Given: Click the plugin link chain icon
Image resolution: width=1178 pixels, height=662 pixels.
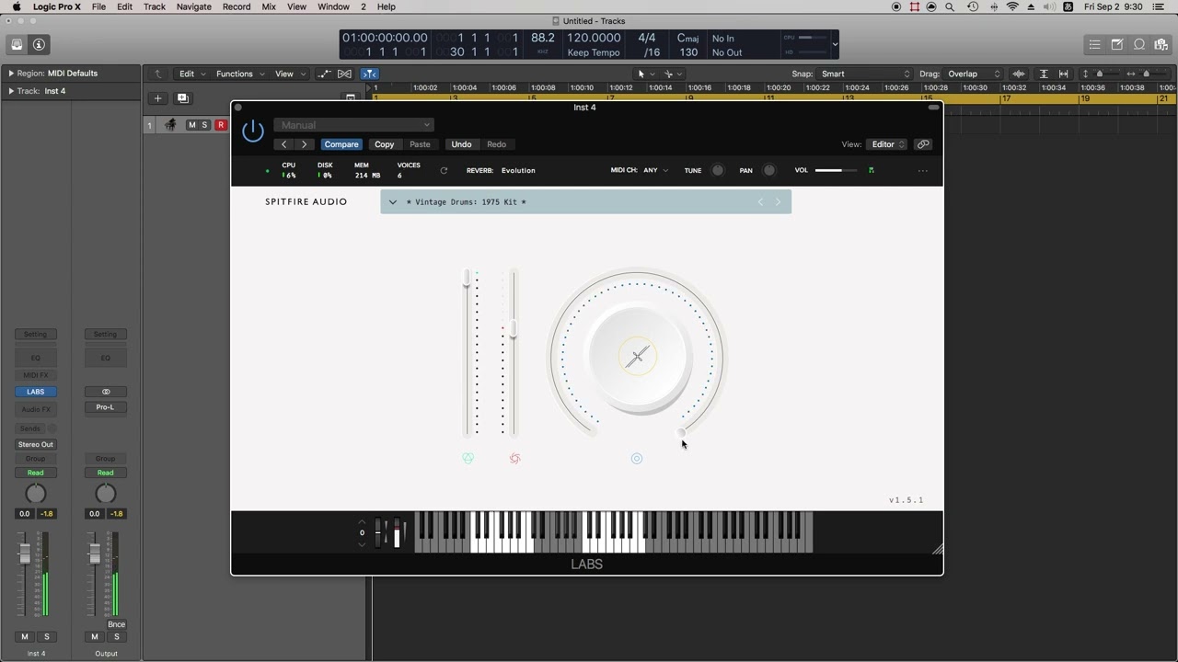Looking at the screenshot, I should (x=923, y=144).
